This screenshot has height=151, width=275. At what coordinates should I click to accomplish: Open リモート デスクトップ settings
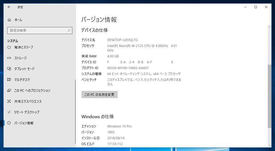[27, 112]
